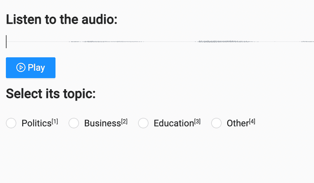Click the Education label text
314x183 pixels.
tap(174, 123)
